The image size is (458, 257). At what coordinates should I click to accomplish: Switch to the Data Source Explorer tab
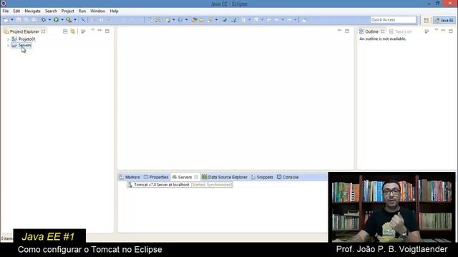pyautogui.click(x=225, y=177)
